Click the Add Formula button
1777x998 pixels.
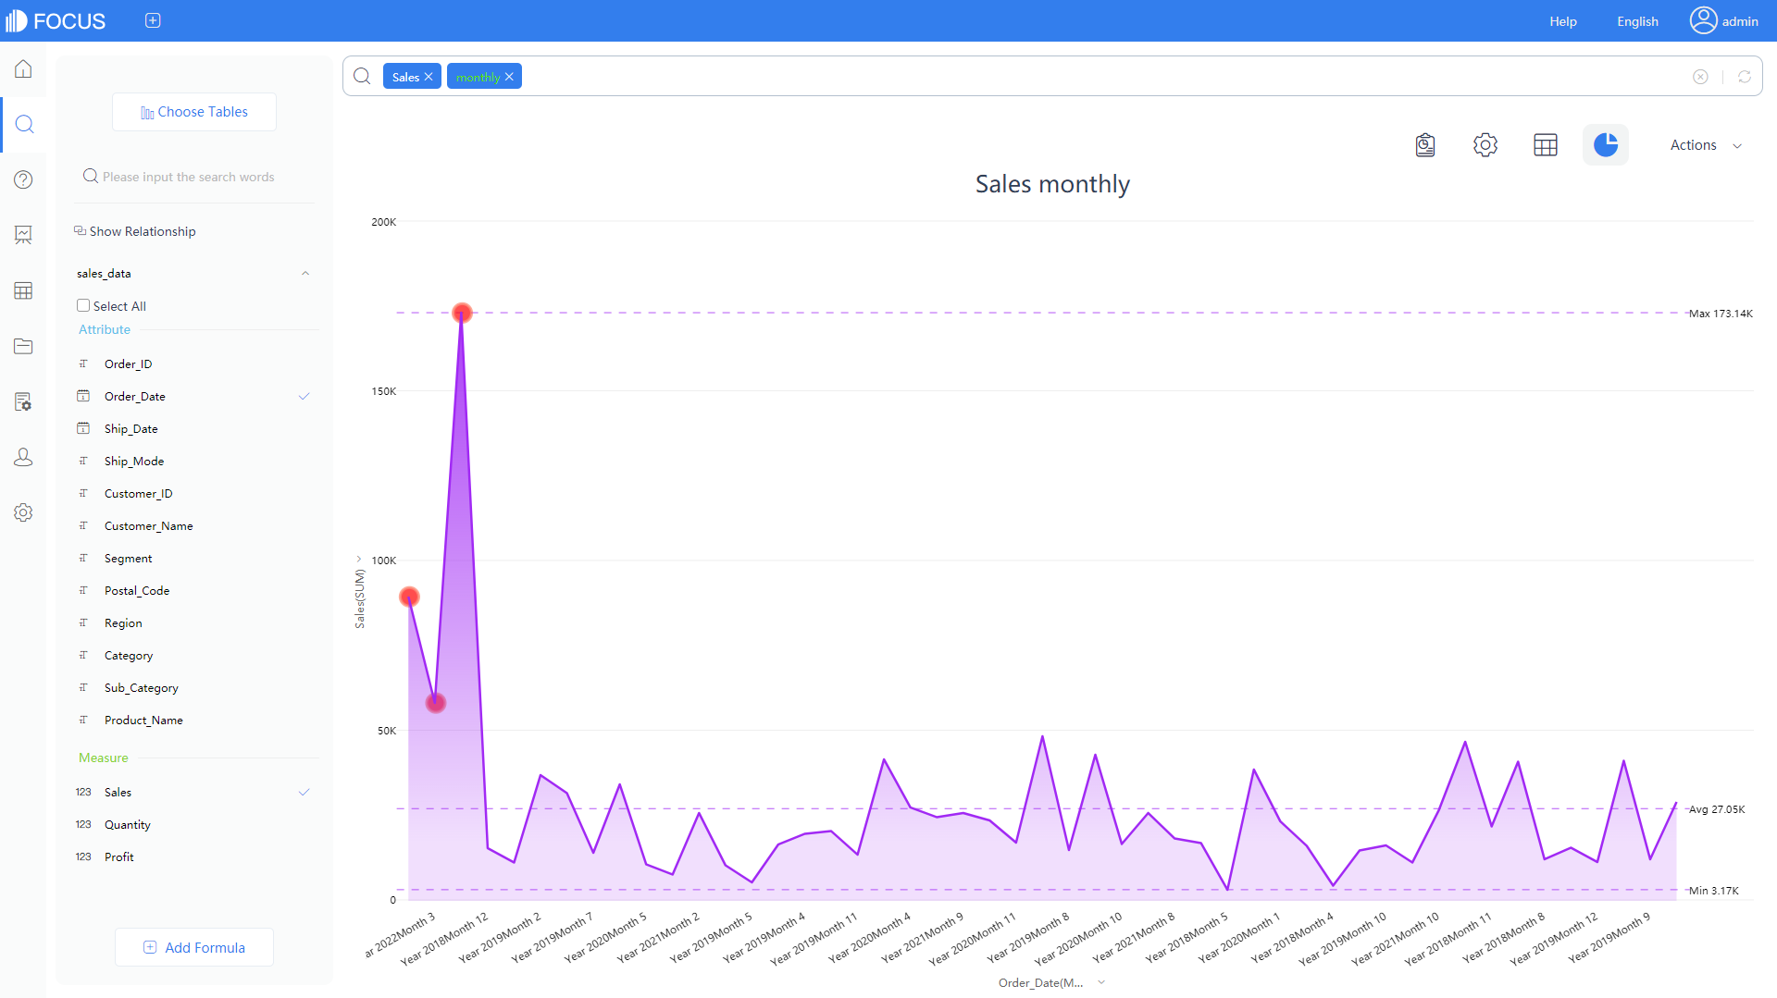tap(194, 947)
